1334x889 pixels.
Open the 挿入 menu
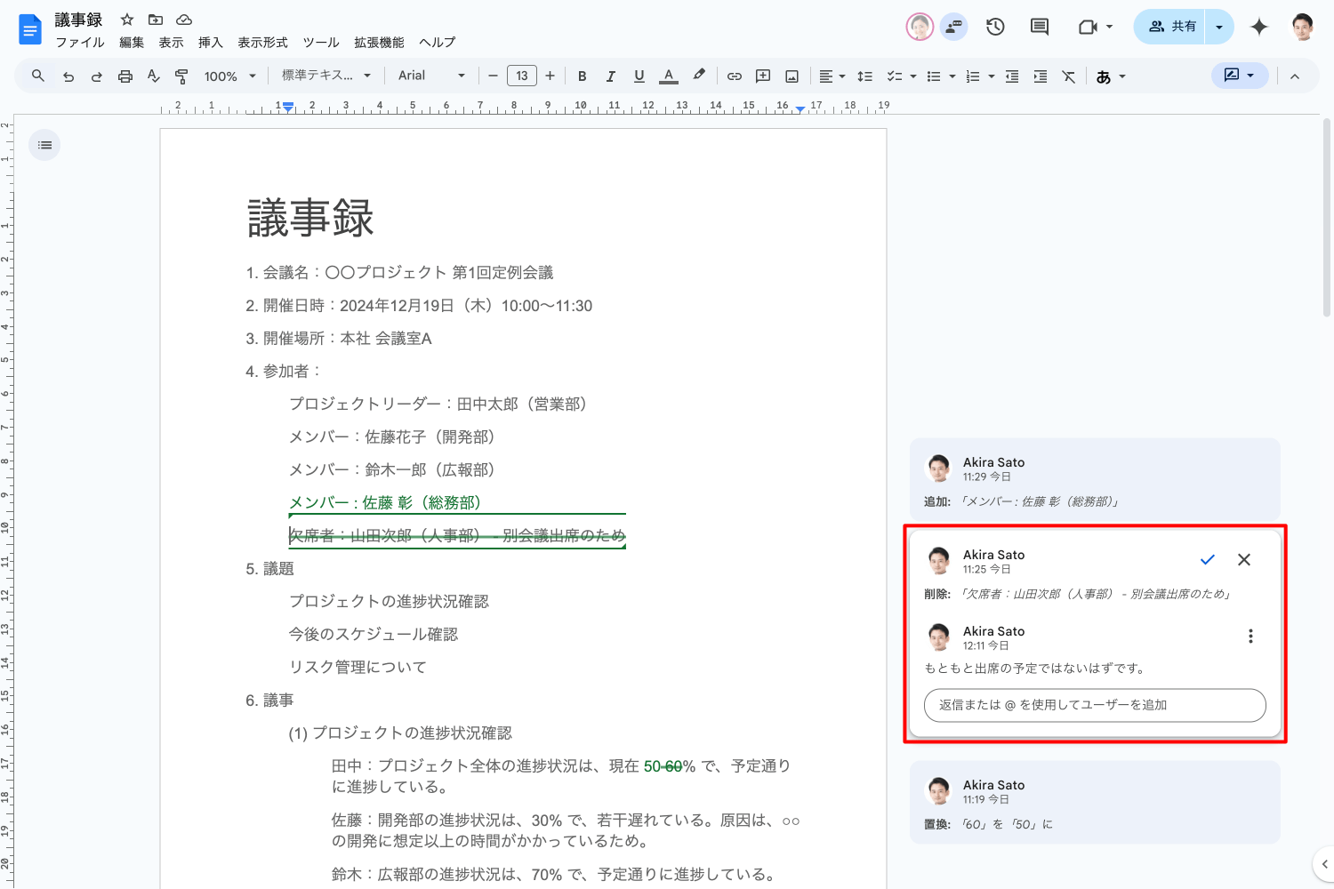tap(210, 43)
